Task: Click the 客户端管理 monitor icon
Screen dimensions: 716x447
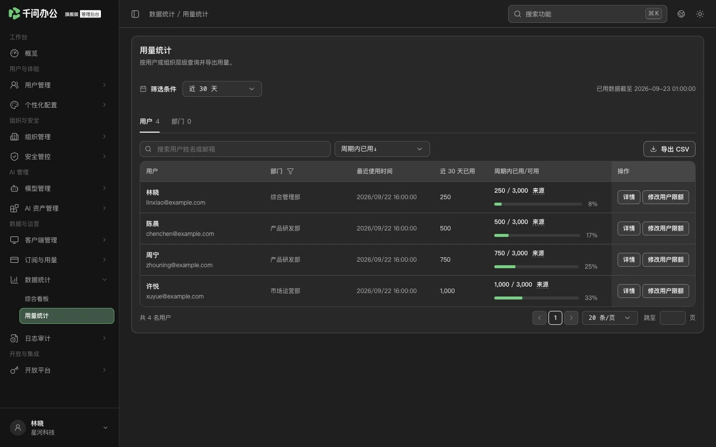Action: point(14,240)
